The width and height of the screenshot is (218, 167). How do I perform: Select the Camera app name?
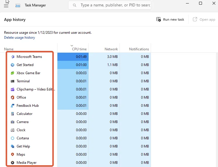point(22,122)
